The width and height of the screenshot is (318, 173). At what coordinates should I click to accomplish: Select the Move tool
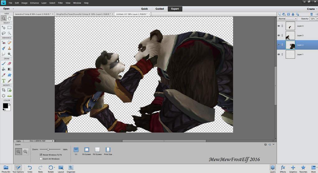click(x=4, y=28)
